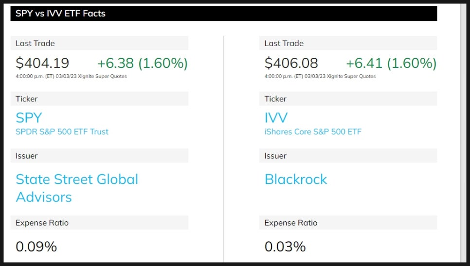Image resolution: width=470 pixels, height=266 pixels.
Task: Click the IVV last trade price $406.08
Action: click(291, 63)
